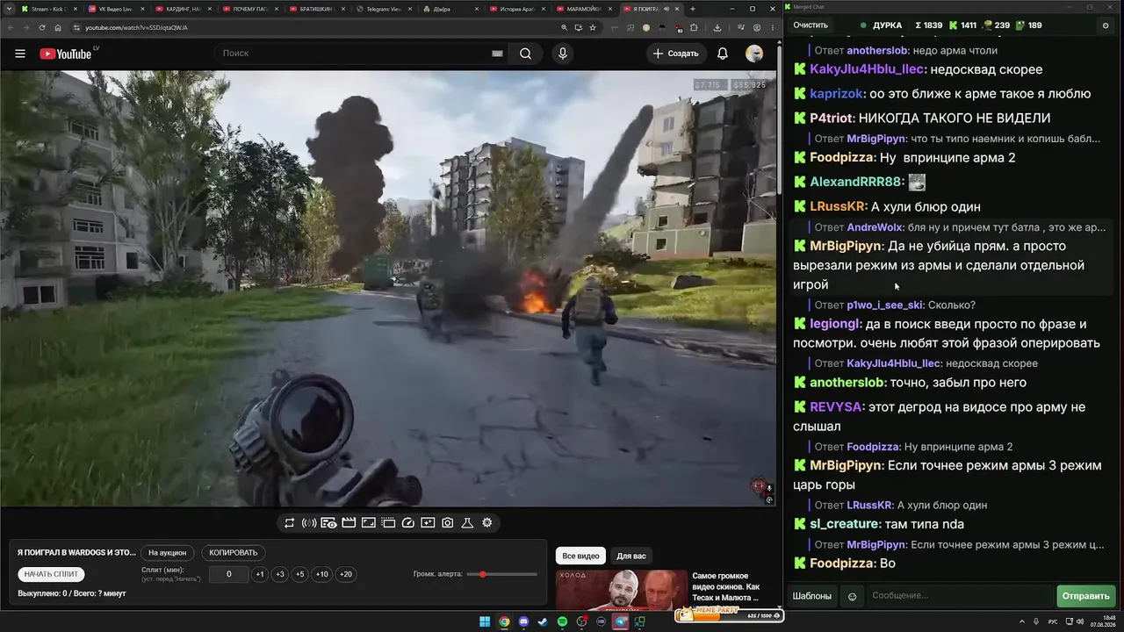The image size is (1124, 632).
Task: Click username REVYSA in chat
Action: pyautogui.click(x=837, y=407)
